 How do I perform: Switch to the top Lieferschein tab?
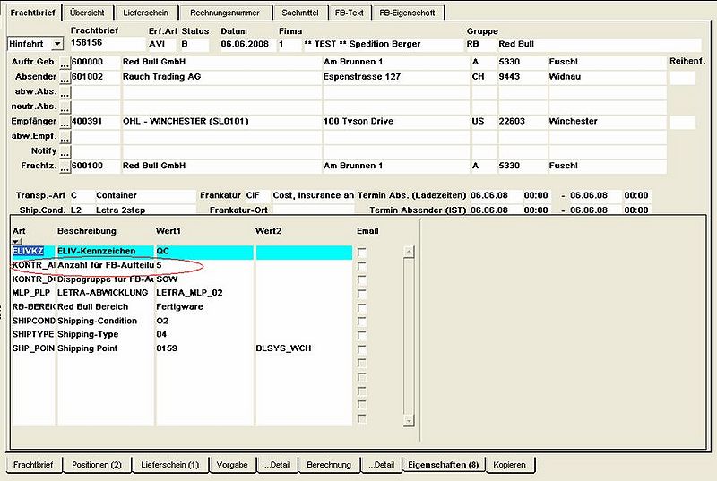click(x=145, y=13)
